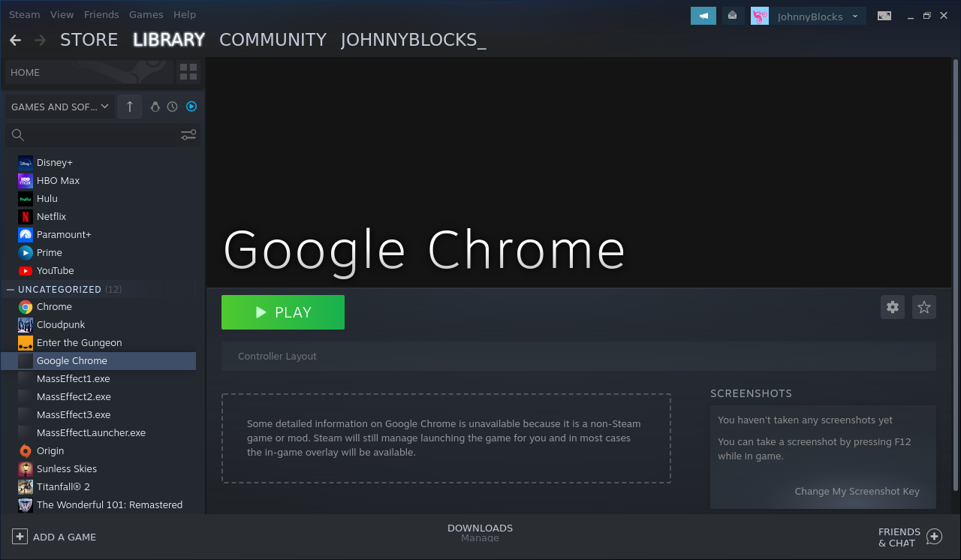Viewport: 961px width, 560px height.
Task: Click the JohnnyBlocks profile avatar
Action: click(760, 16)
